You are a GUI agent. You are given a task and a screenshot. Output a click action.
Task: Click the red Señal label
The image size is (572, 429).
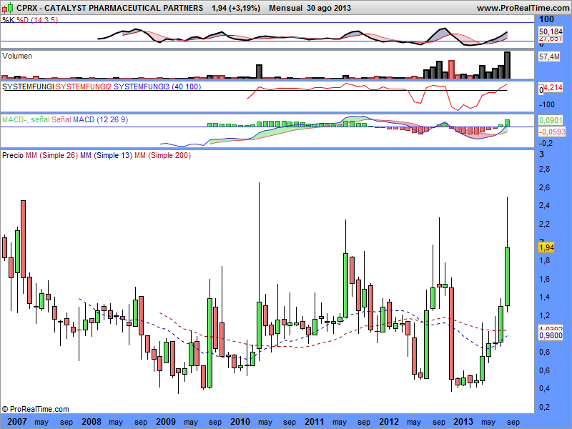pyautogui.click(x=61, y=119)
